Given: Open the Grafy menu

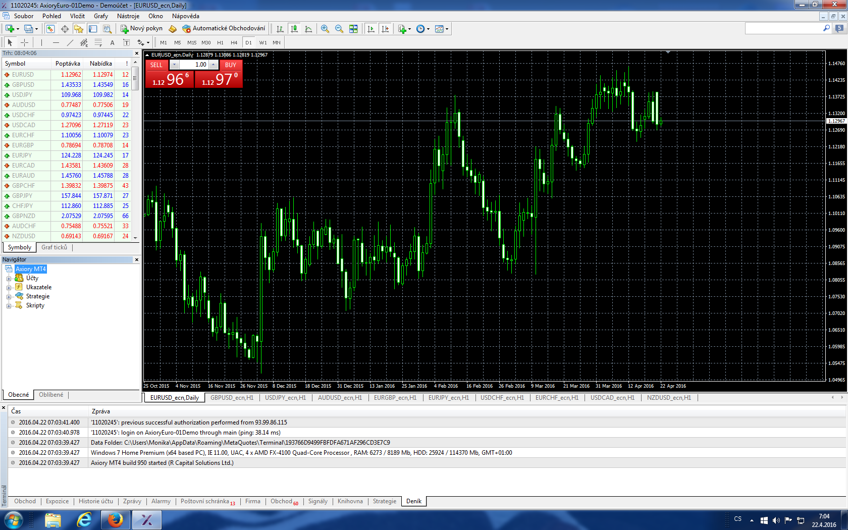Looking at the screenshot, I should tap(101, 16).
